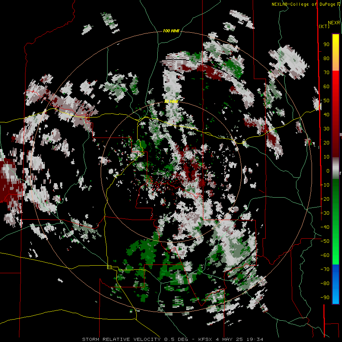Select the 0 value on velocity scale
Image resolution: width=342 pixels, height=342 pixels.
coord(328,171)
